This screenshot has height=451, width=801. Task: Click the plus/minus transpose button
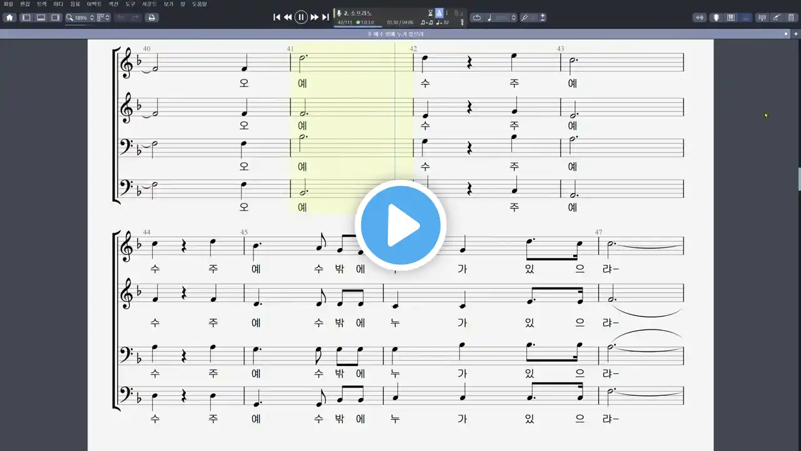click(x=542, y=18)
